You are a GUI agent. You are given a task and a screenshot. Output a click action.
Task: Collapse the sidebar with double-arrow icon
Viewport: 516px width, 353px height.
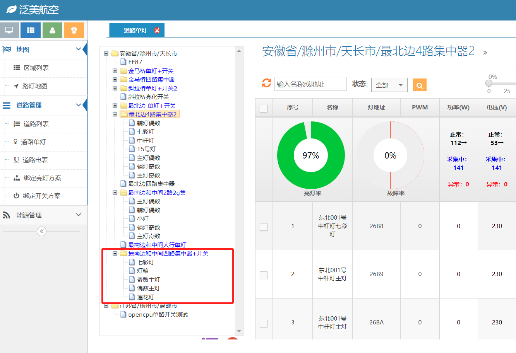pos(41,231)
